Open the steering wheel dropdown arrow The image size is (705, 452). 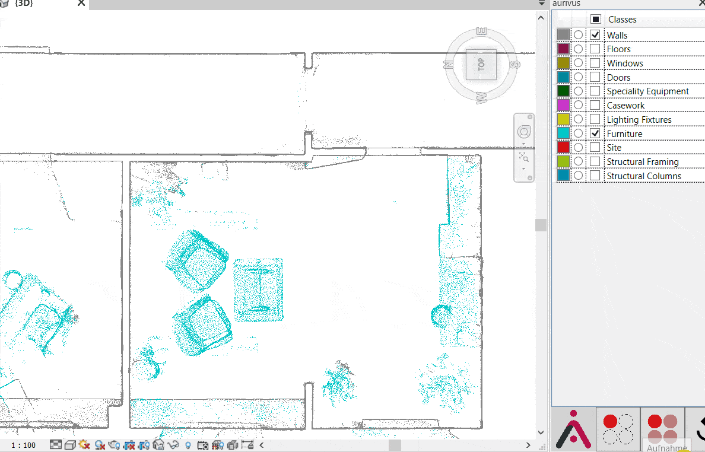coord(524,144)
